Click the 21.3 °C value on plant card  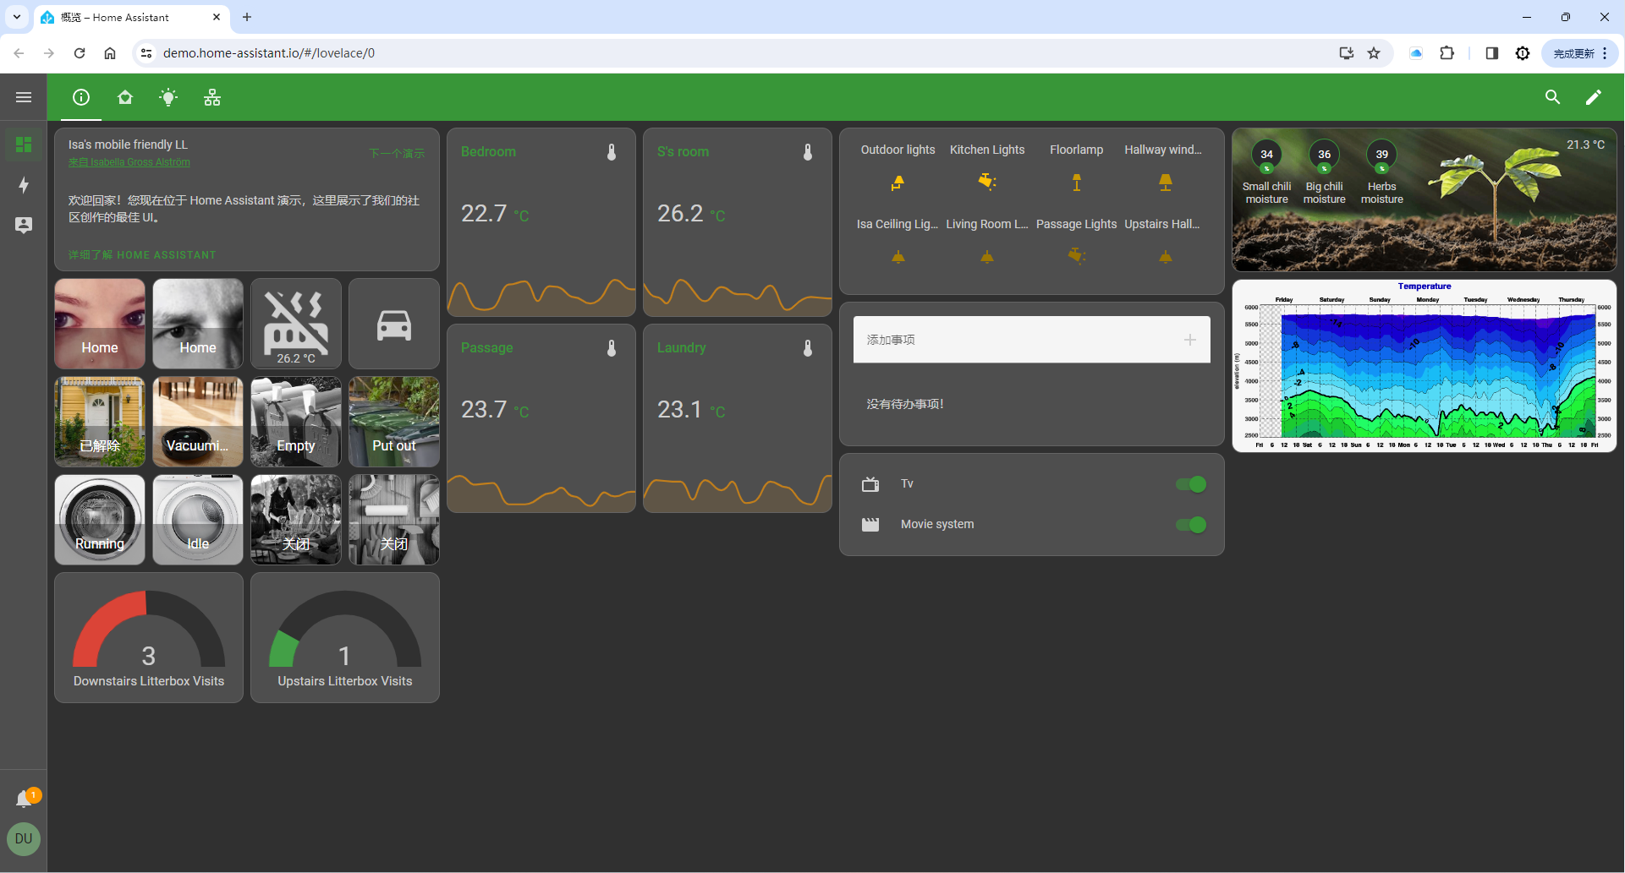point(1585,145)
